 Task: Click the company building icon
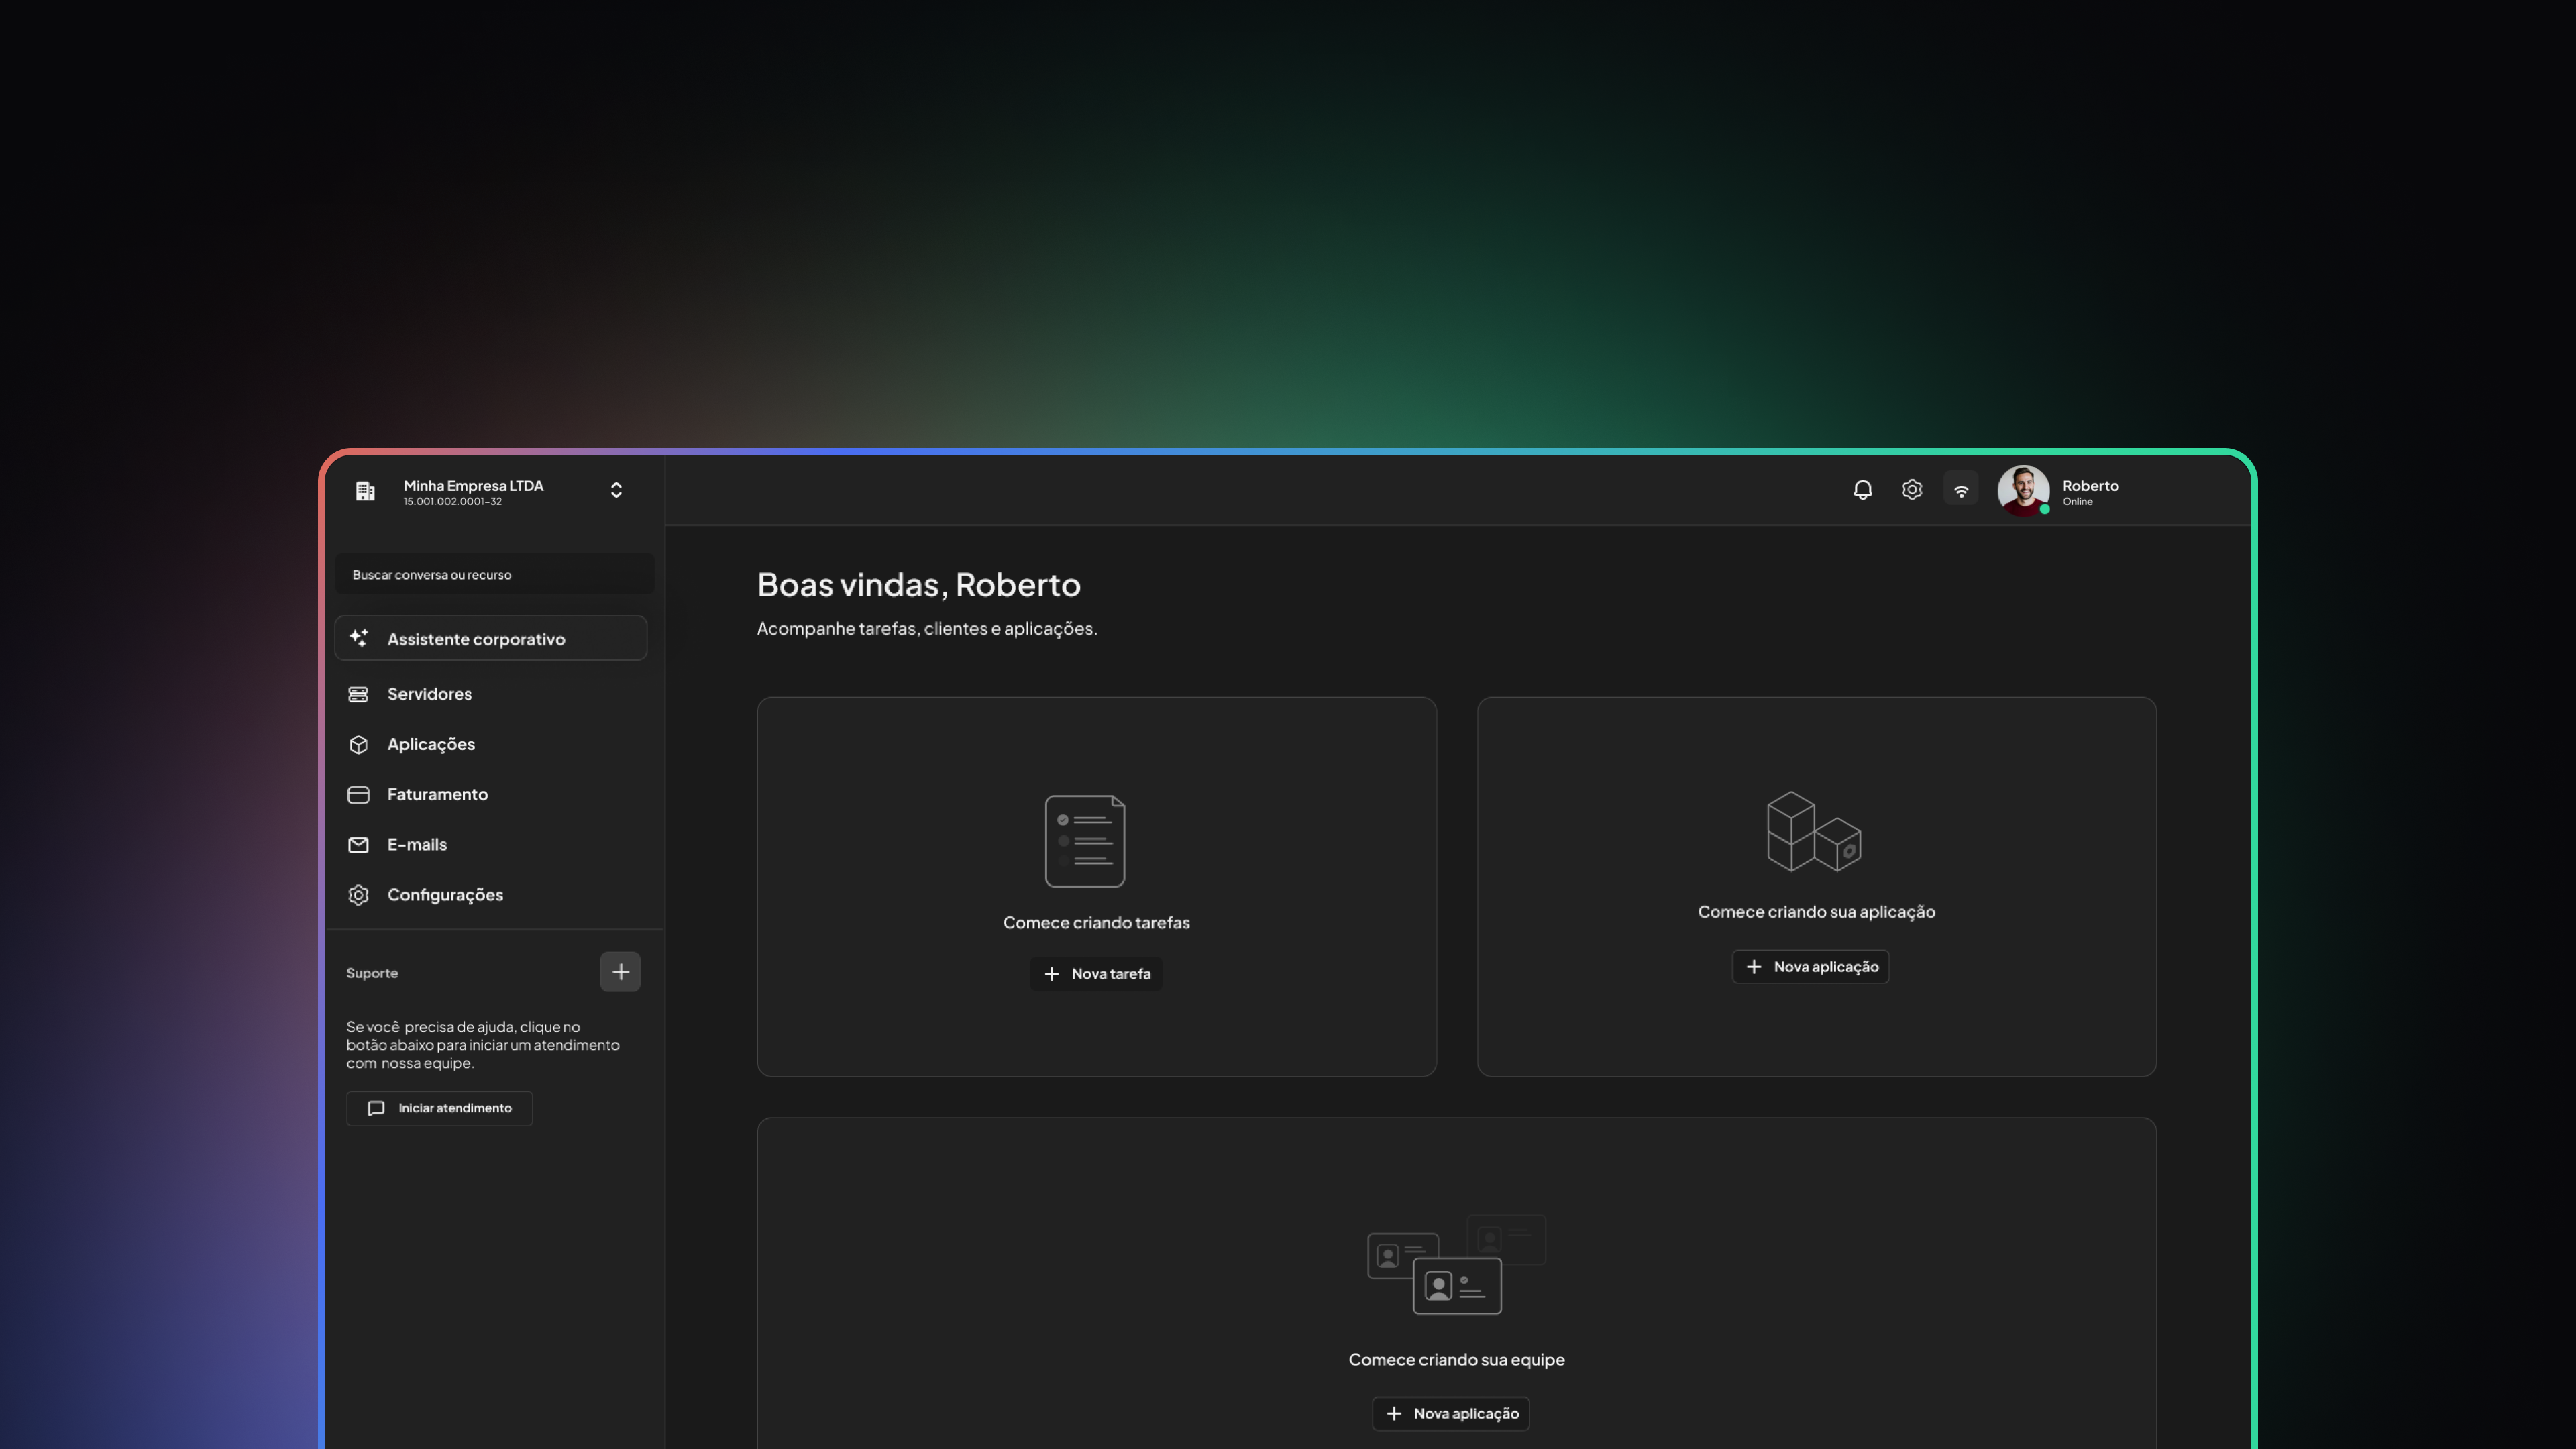pos(365,491)
